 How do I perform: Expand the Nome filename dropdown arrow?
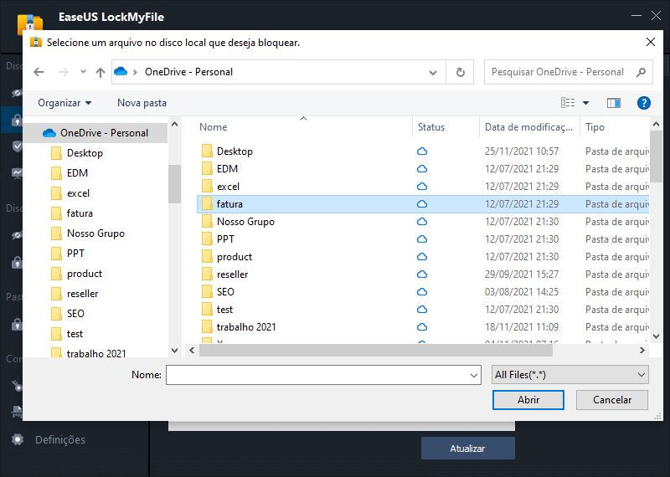[x=474, y=376]
